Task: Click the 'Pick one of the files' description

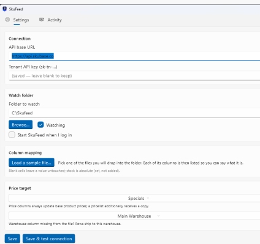Action: pyautogui.click(x=151, y=163)
